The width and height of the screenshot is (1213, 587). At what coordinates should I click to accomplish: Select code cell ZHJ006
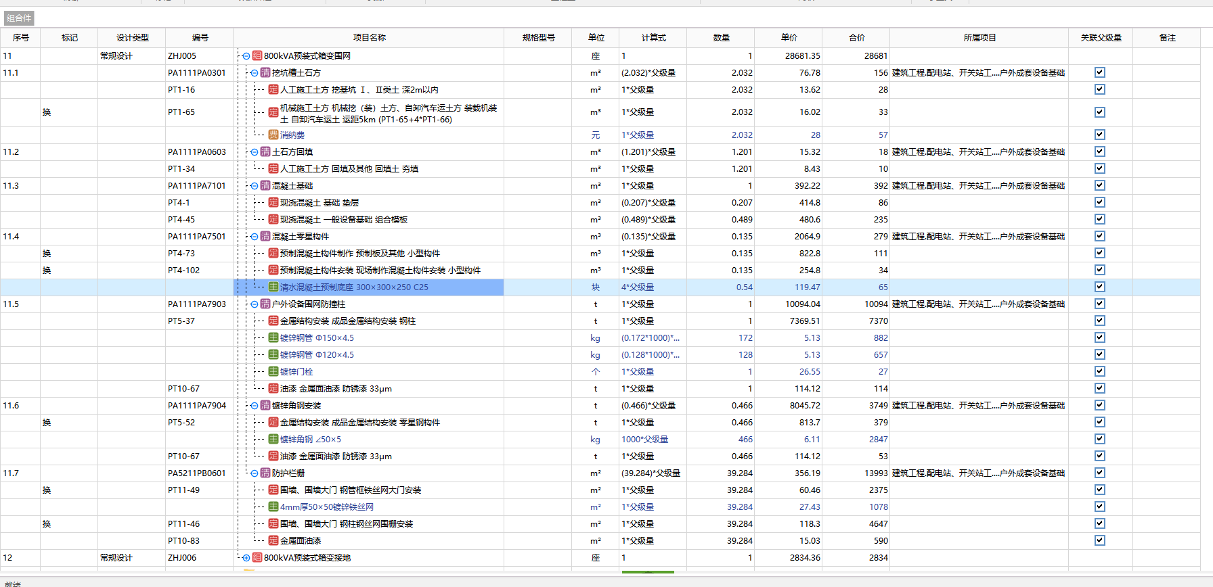pyautogui.click(x=200, y=558)
